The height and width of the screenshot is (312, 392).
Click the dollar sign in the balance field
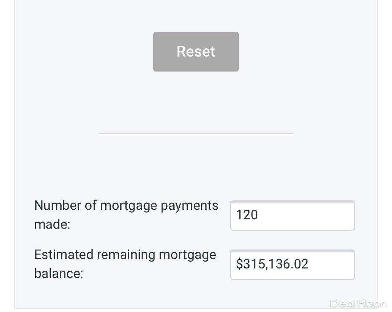(x=239, y=264)
